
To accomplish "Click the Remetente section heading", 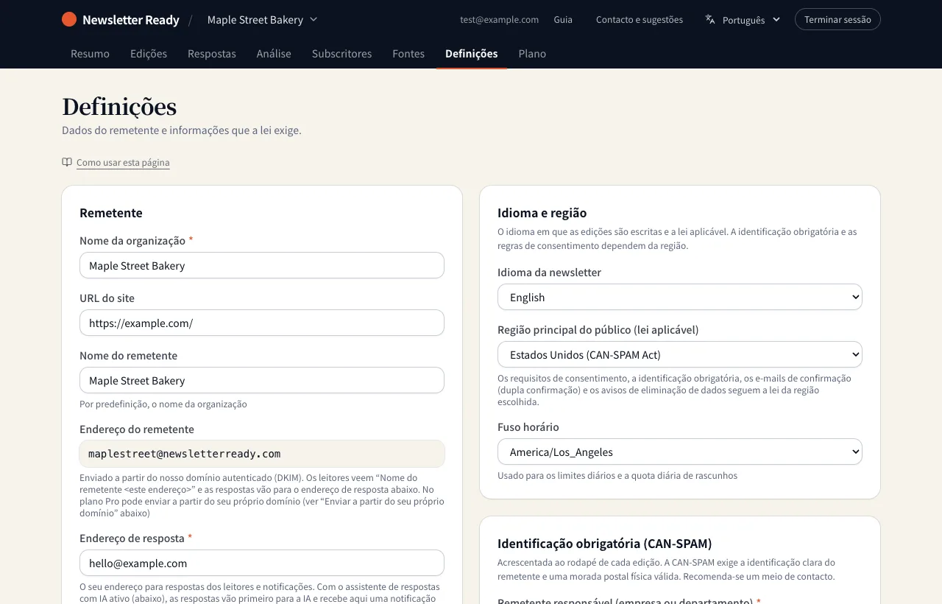I will (x=111, y=213).
